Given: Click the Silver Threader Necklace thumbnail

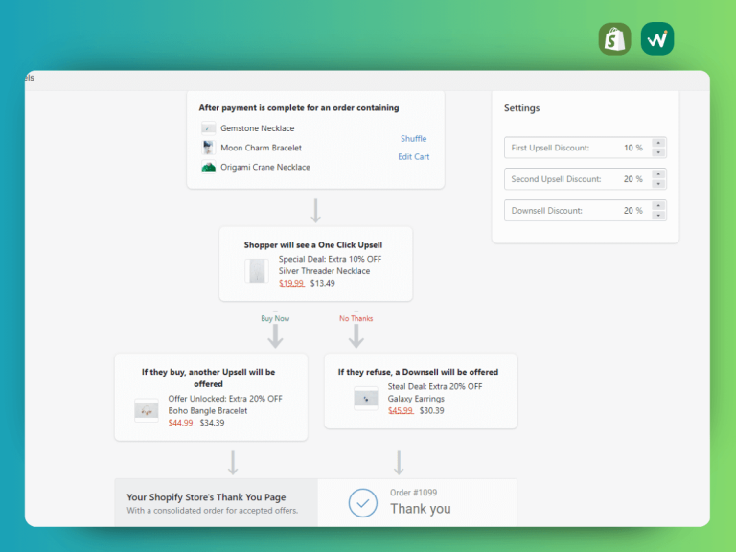Looking at the screenshot, I should [257, 271].
